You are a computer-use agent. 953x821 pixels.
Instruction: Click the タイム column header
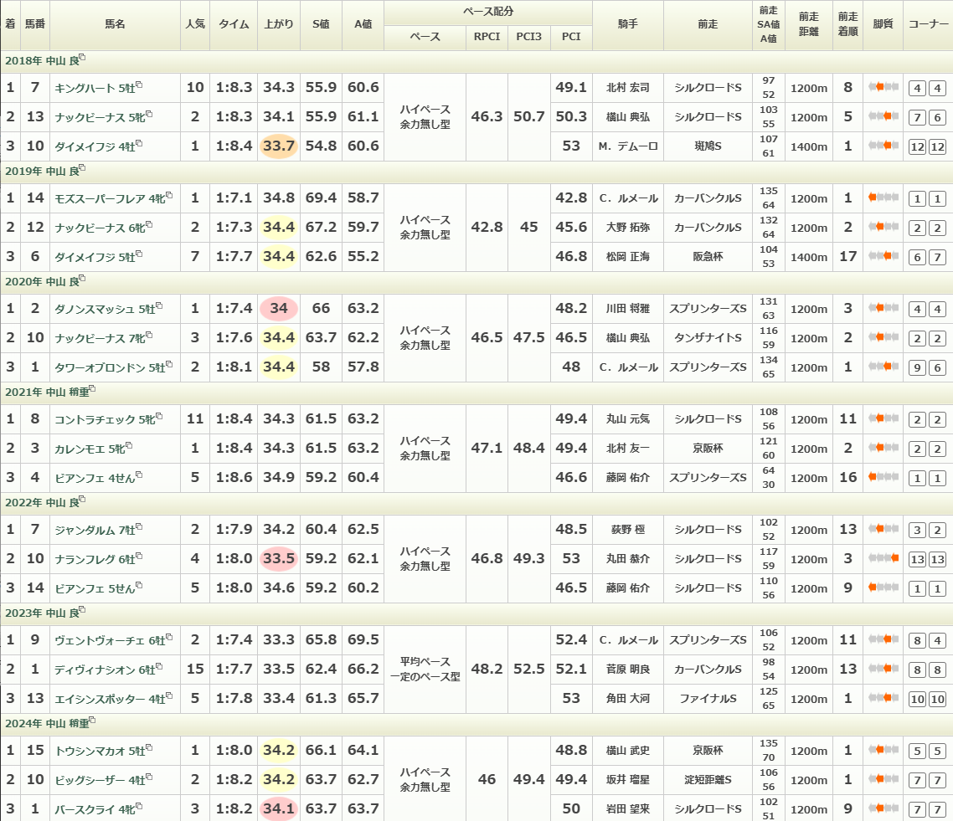coord(234,25)
